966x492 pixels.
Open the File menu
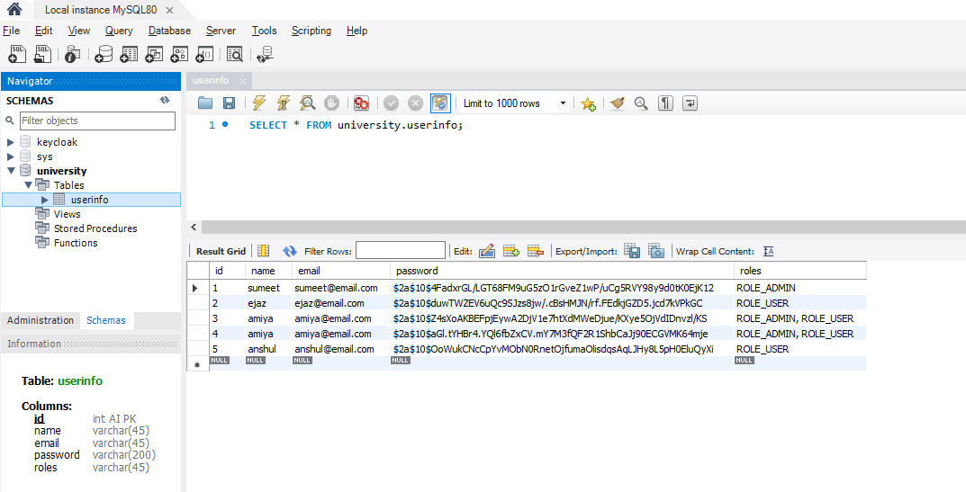(x=11, y=31)
